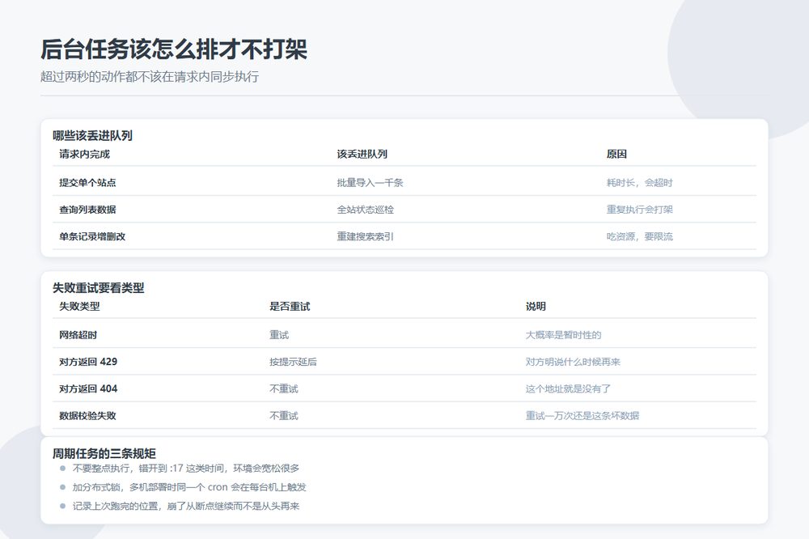
Task: Click the cell 单条记录增删改
Action: [92, 236]
